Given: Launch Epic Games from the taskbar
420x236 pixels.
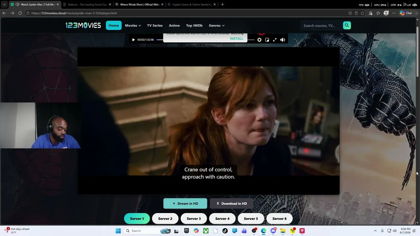Looking at the screenshot, I should point(186,231).
